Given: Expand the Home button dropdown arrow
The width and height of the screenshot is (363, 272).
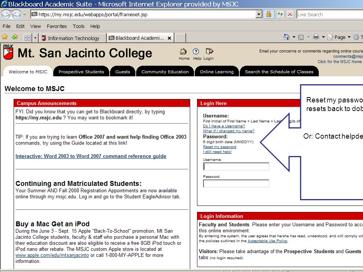Looking at the screenshot, I should pos(294,37).
